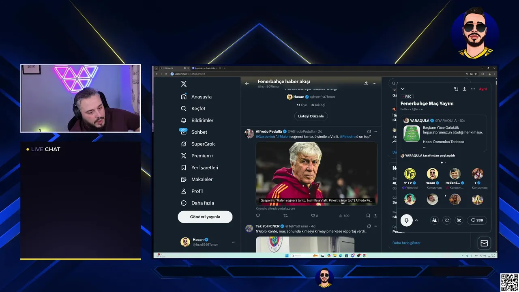Click the #Gasperini hashtag
The width and height of the screenshot is (519, 292).
coord(264,137)
